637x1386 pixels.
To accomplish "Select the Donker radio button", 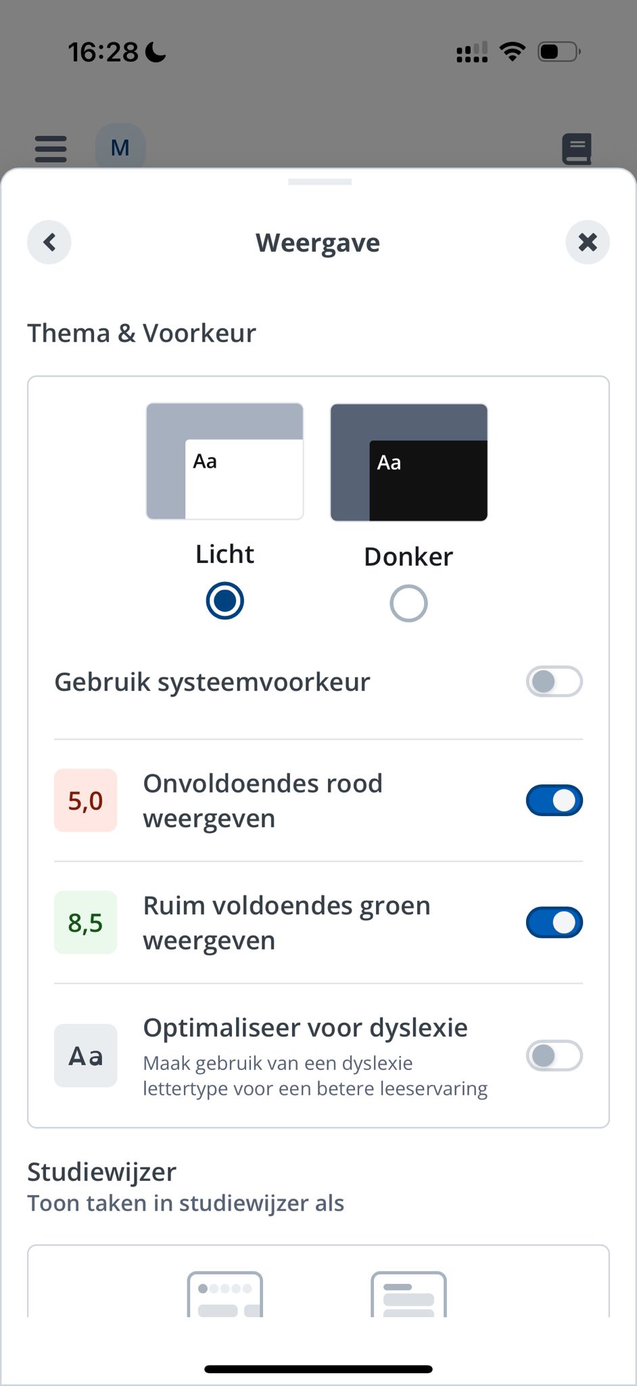I will point(408,603).
